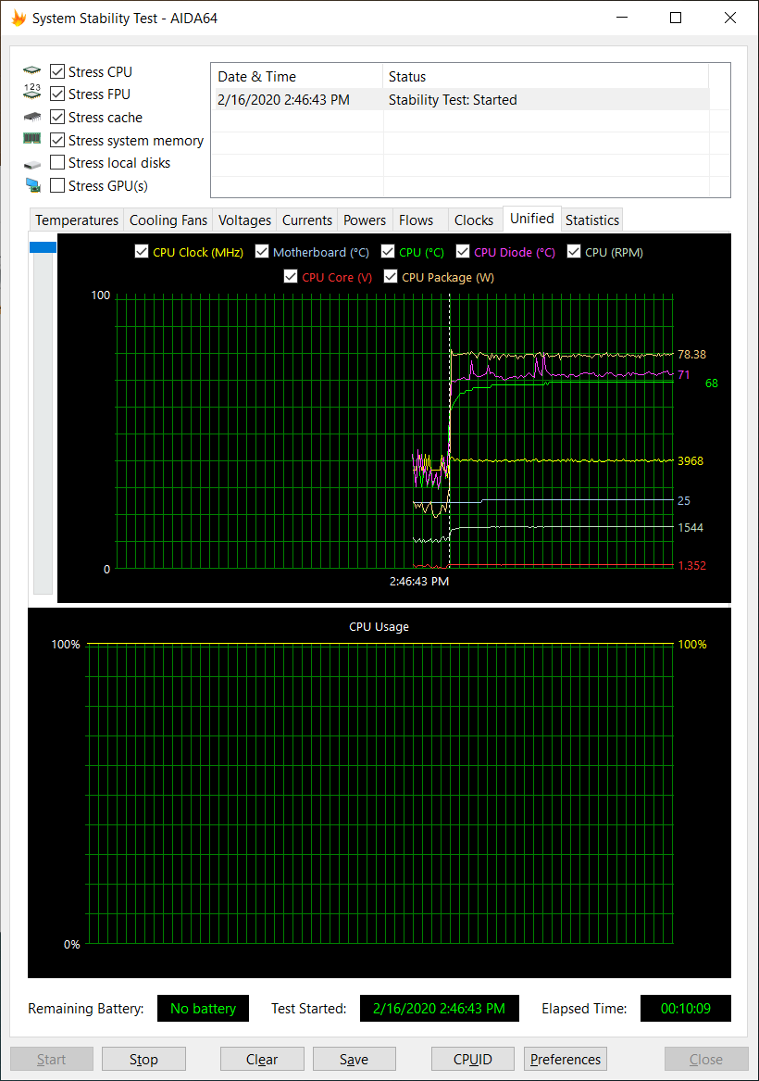Click the 78.38 CPU Package value label
Screen dimensions: 759x1081
(x=691, y=355)
